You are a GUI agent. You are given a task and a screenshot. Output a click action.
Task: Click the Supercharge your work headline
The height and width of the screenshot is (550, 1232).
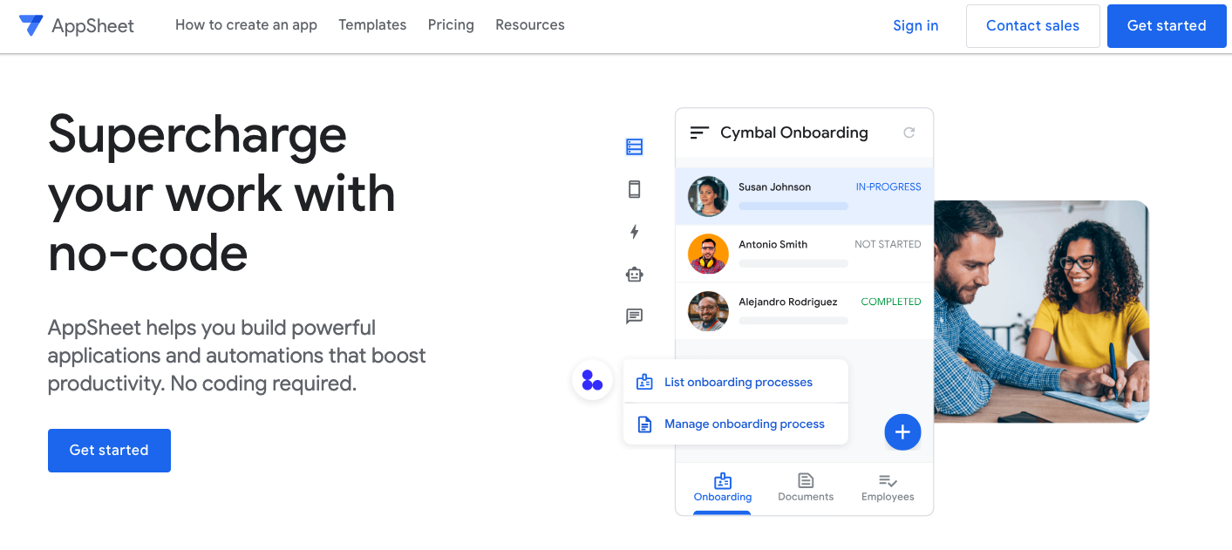221,194
